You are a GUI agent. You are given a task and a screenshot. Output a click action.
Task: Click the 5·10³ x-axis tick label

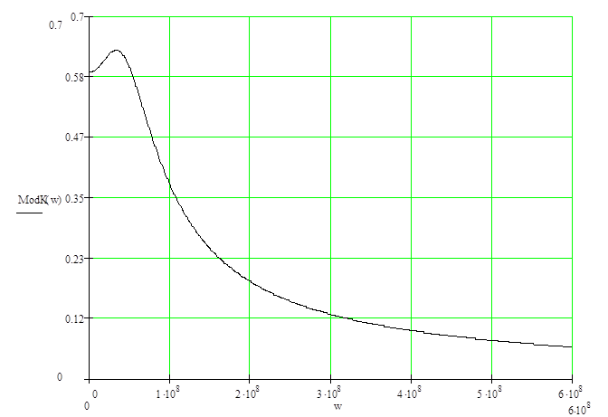click(x=491, y=393)
